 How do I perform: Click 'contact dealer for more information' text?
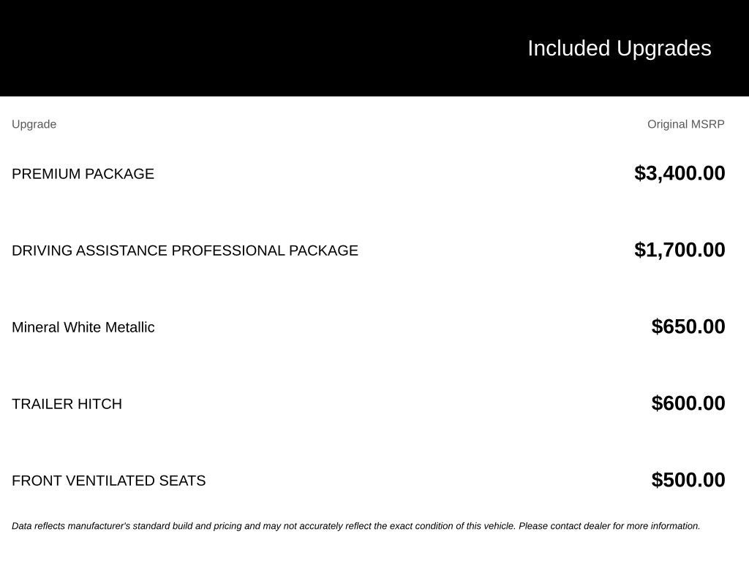point(625,526)
